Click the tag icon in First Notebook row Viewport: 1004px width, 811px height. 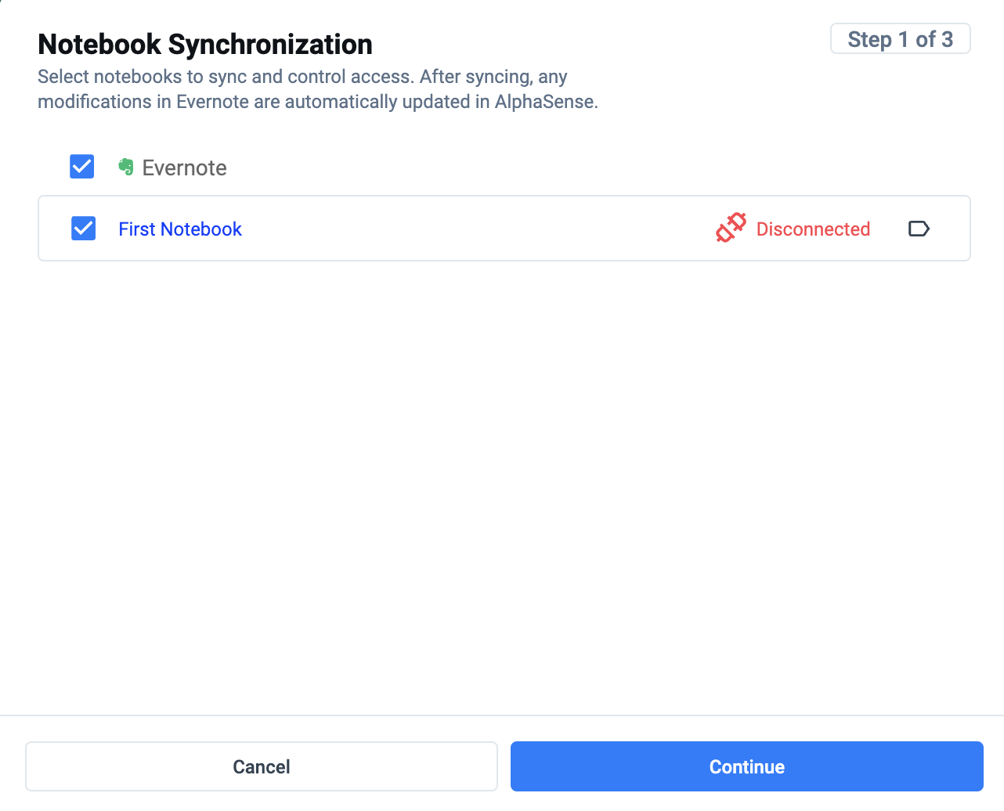tap(919, 229)
